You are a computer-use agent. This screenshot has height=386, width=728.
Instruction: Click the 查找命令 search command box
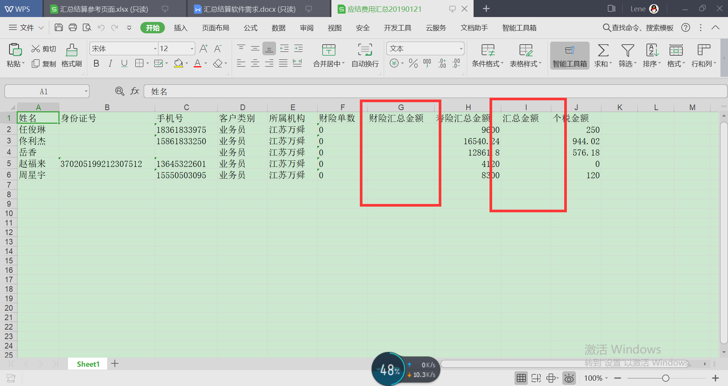tap(638, 28)
